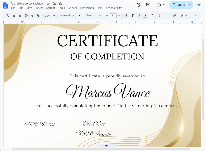Click the David Ross signature text

coord(94,123)
